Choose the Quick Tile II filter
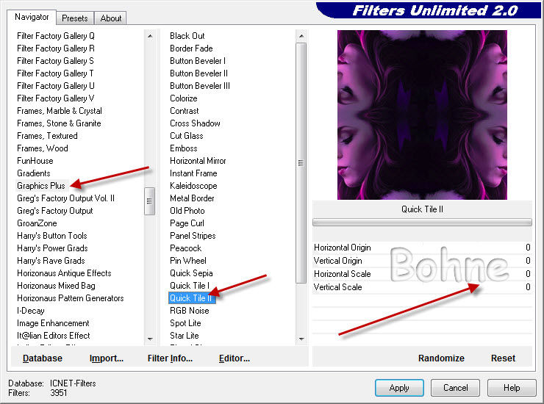The width and height of the screenshot is (544, 404). tap(190, 298)
